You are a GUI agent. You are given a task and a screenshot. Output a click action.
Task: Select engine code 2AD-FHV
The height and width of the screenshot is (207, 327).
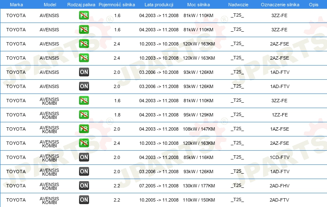280,186
